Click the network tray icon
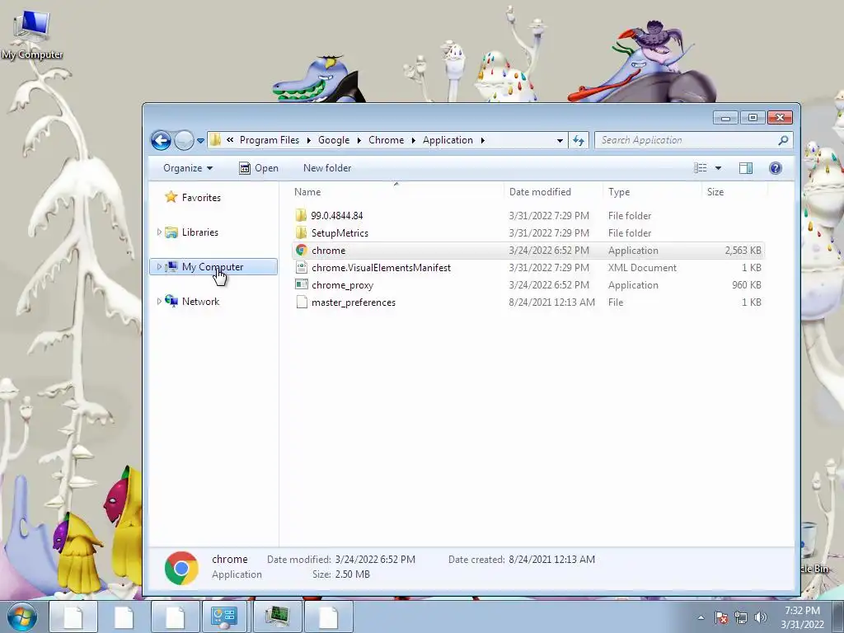The height and width of the screenshot is (633, 844). pyautogui.click(x=741, y=617)
